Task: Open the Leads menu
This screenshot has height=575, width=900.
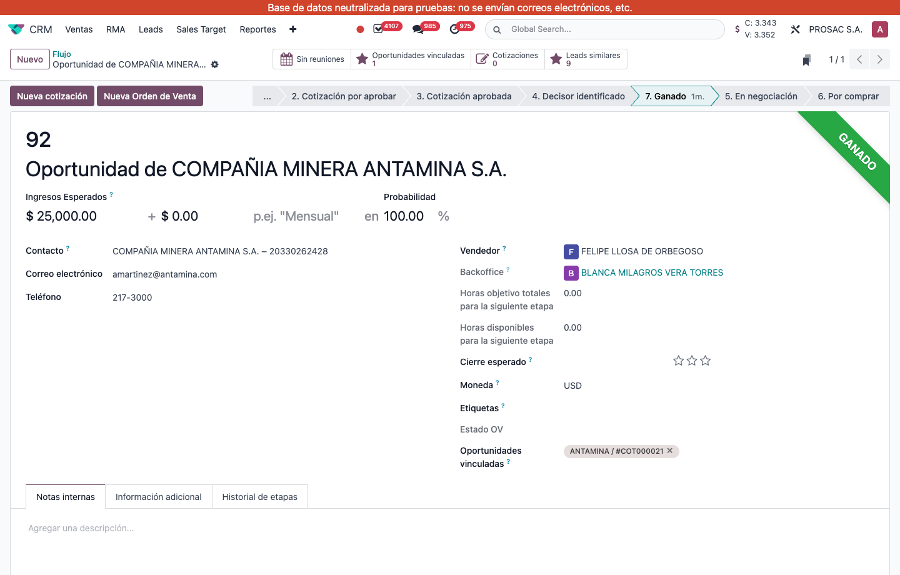Action: pos(151,29)
